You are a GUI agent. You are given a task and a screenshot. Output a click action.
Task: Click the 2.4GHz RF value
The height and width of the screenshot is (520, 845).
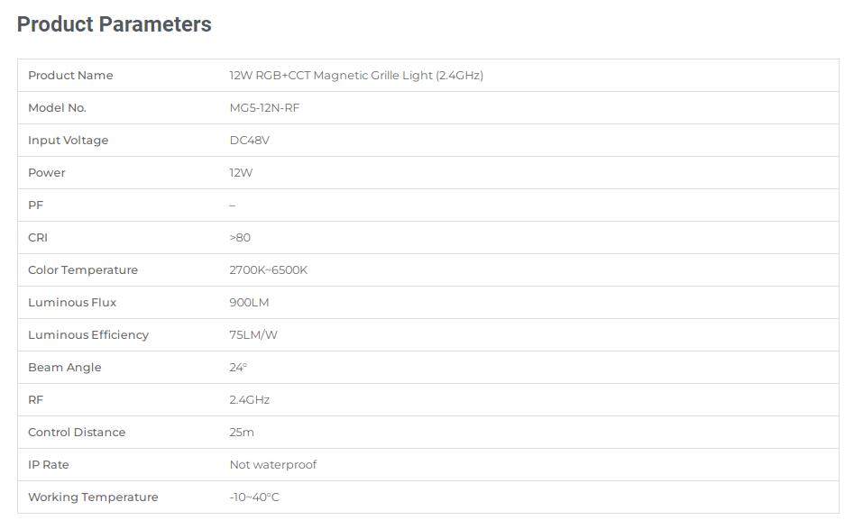(250, 399)
